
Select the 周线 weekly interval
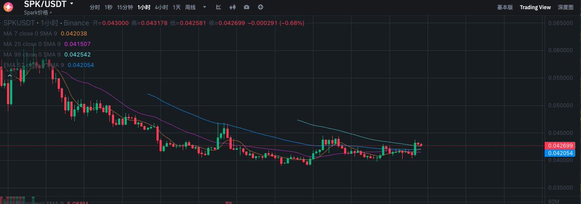click(190, 7)
